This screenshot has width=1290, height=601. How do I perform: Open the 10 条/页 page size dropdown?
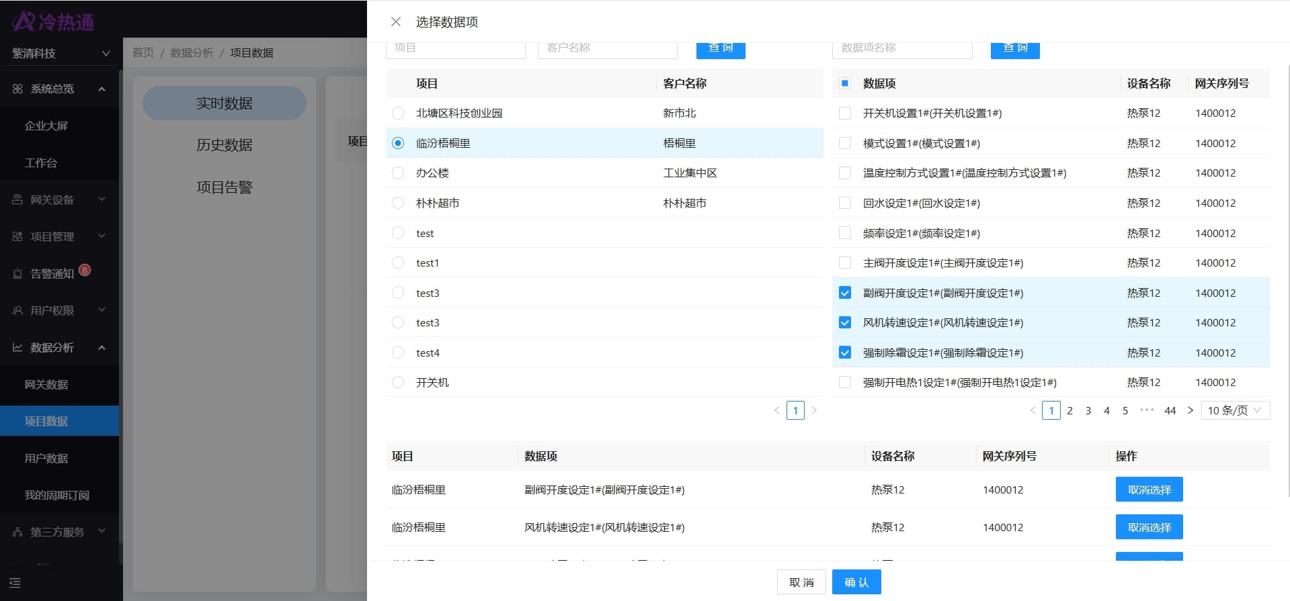click(1236, 410)
